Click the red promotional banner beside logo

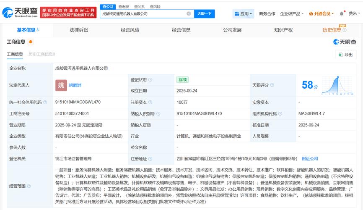[68, 13]
